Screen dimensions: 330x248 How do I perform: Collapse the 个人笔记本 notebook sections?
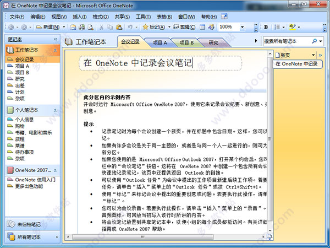(55, 110)
